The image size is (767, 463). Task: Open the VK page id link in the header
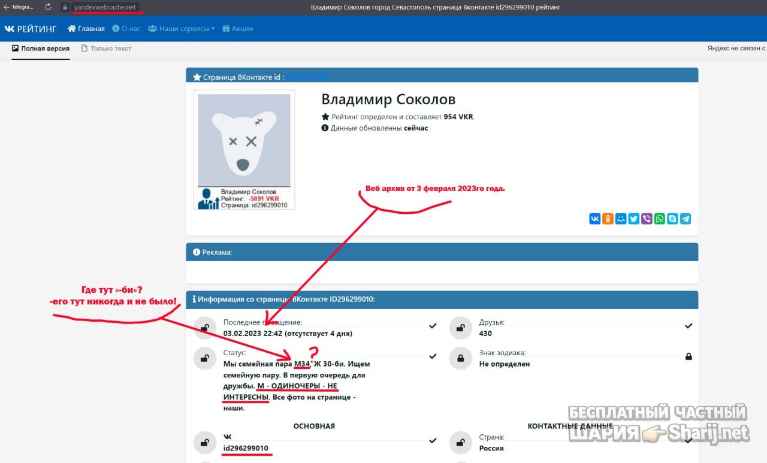(306, 77)
